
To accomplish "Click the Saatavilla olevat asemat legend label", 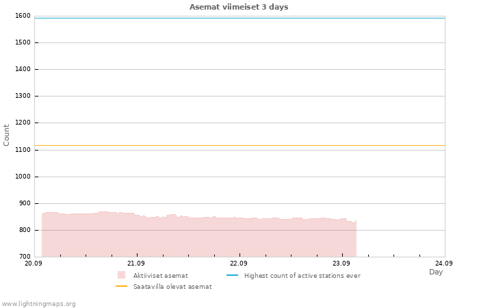I will (172, 287).
